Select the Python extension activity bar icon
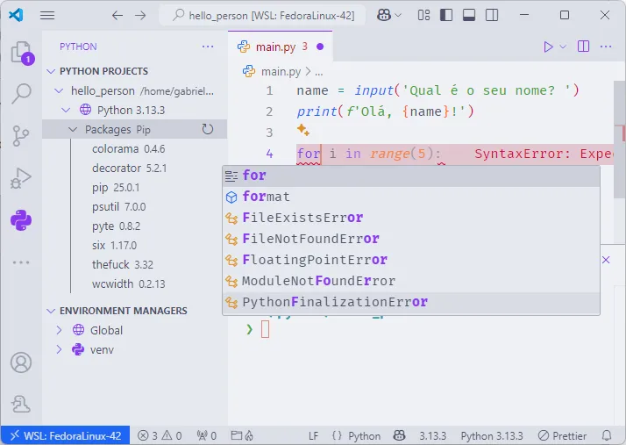The width and height of the screenshot is (626, 445). pyautogui.click(x=21, y=220)
